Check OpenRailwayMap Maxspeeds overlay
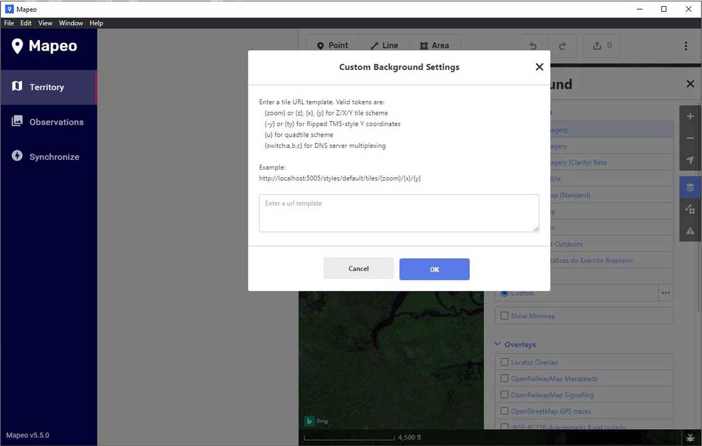The height and width of the screenshot is (446, 702). pos(505,379)
